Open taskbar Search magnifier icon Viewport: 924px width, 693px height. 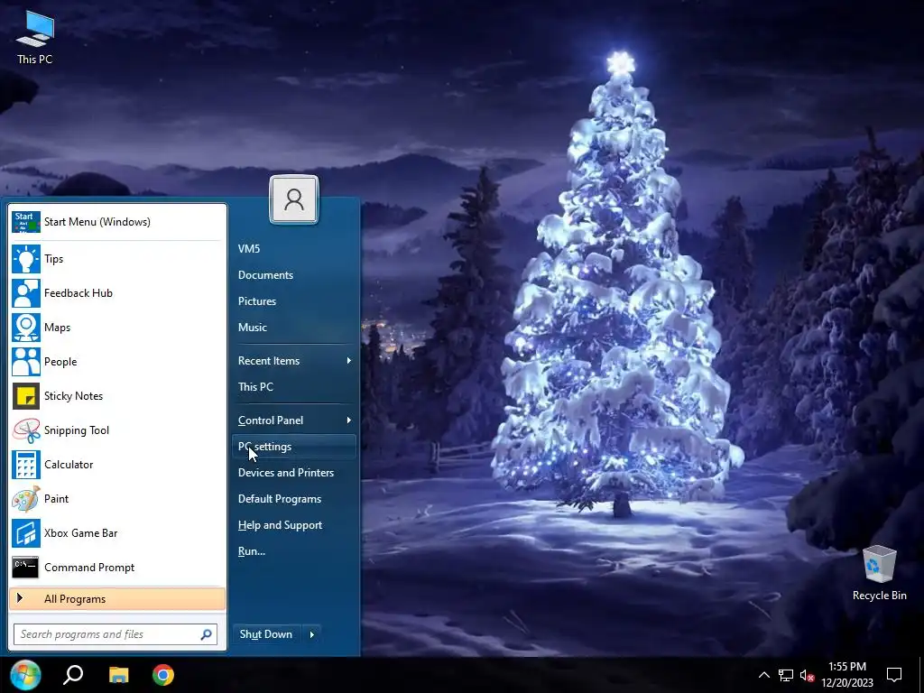tap(73, 675)
